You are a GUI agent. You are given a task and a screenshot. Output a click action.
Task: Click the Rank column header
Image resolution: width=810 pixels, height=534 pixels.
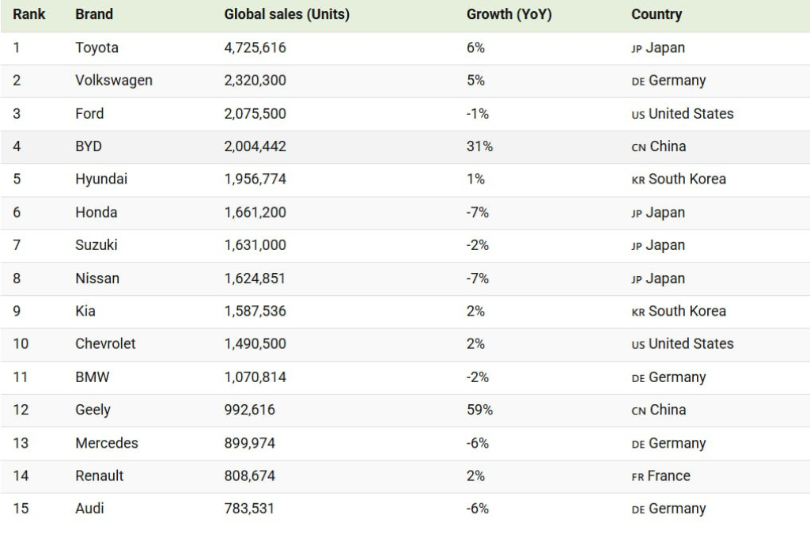(29, 14)
